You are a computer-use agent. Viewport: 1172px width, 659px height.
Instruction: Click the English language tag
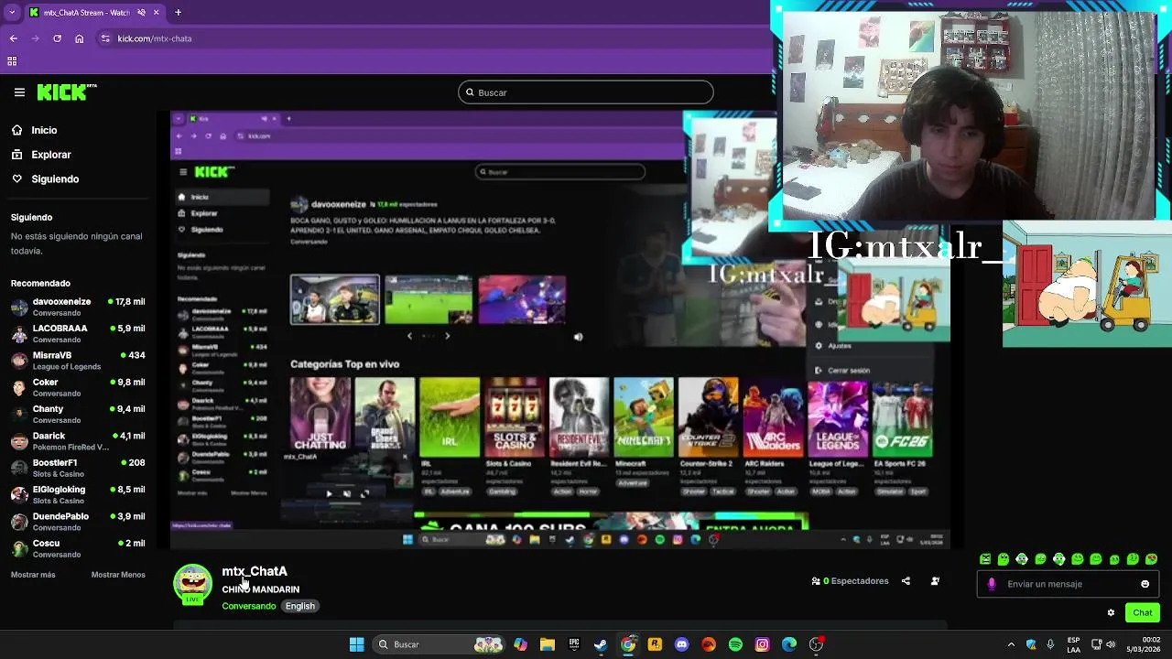point(299,606)
